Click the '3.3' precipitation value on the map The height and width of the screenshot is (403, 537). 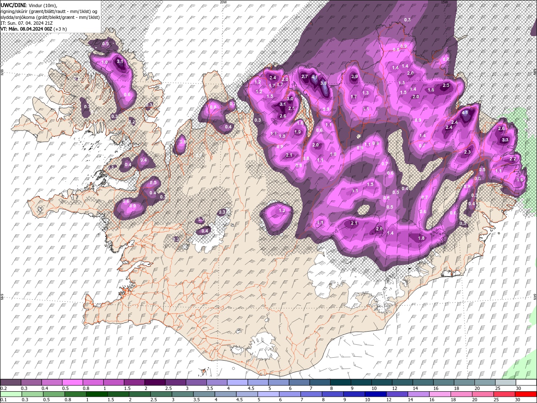505,140
